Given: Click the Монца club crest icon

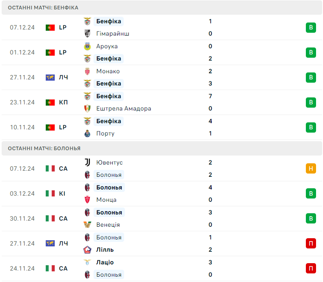Looking at the screenshot, I should tap(87, 200).
